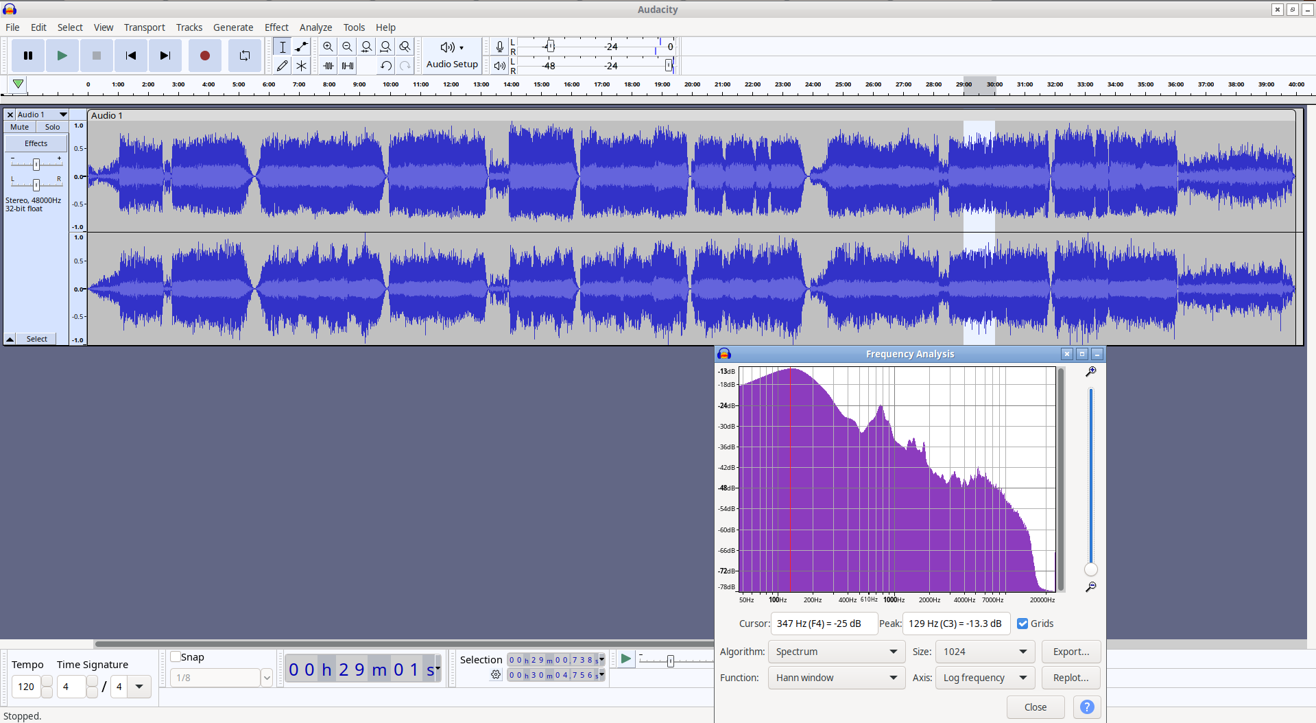Open the Generate menu

(233, 27)
